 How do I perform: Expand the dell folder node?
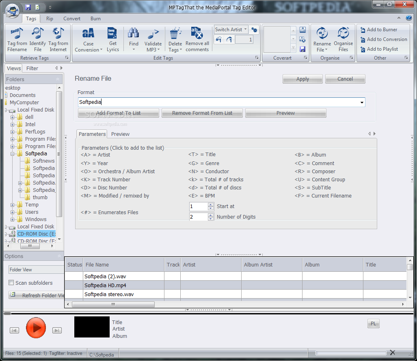pyautogui.click(x=12, y=117)
